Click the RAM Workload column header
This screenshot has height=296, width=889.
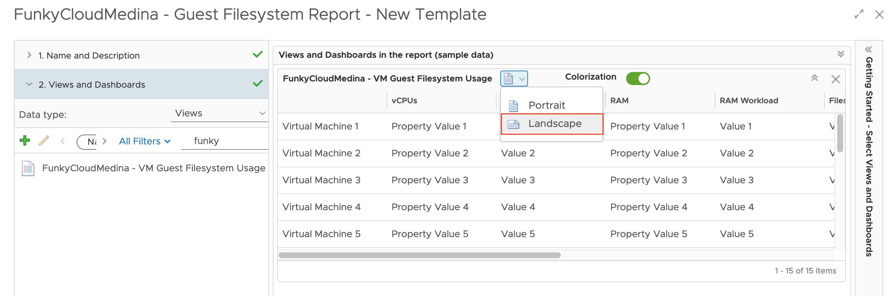pos(770,101)
